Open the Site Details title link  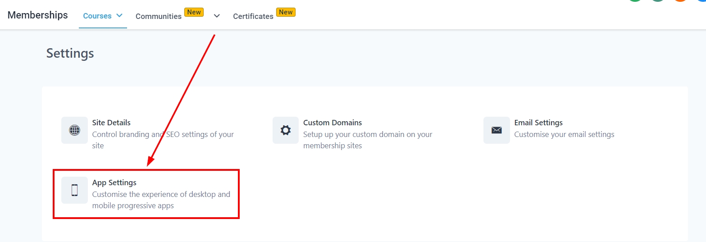pyautogui.click(x=111, y=123)
